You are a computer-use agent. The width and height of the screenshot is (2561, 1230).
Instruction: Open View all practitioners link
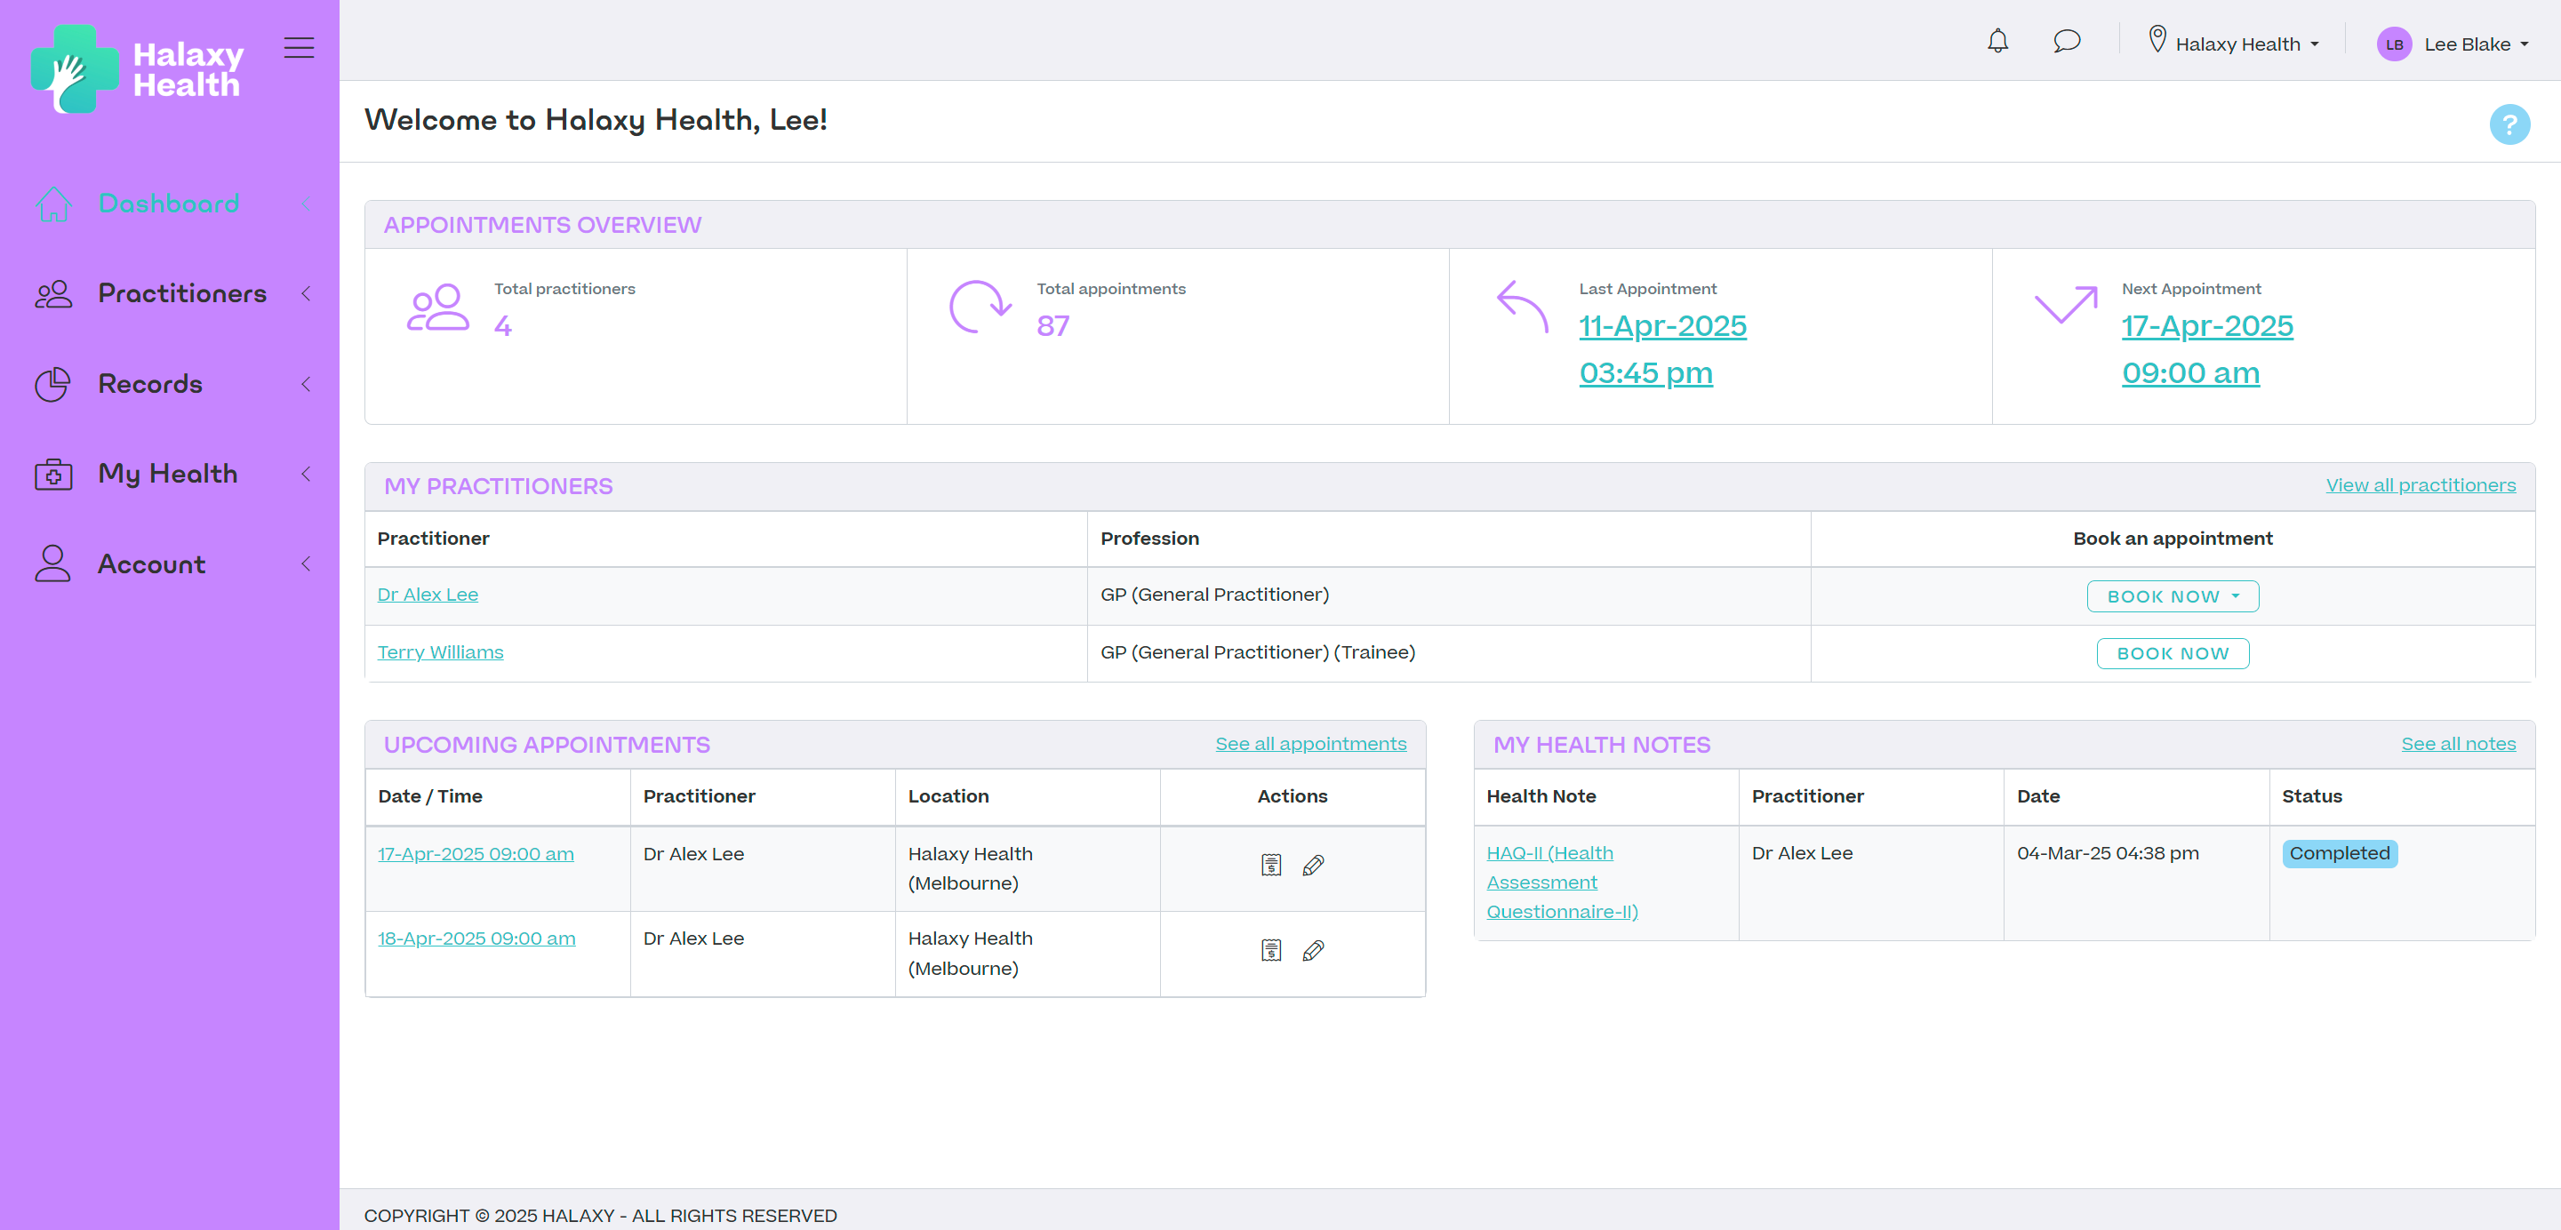click(2420, 485)
